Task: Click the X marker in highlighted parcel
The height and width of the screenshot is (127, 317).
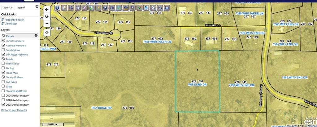Action: tap(198, 70)
